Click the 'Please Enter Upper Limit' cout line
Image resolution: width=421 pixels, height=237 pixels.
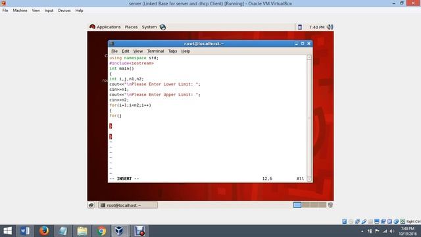click(155, 95)
